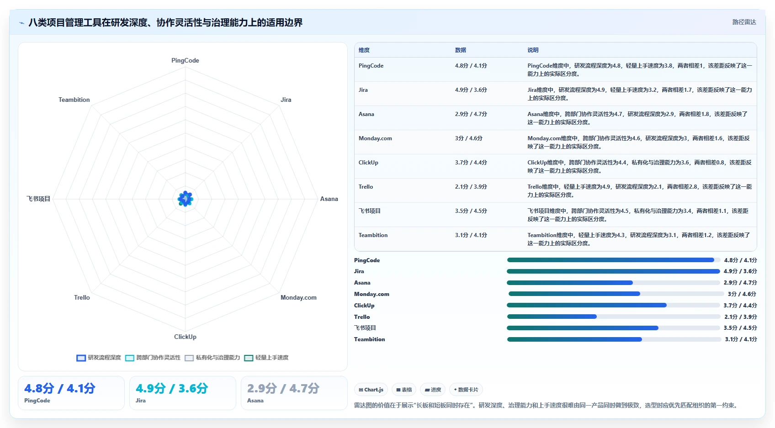Screen dimensions: 775x428
Task: Toggle 私有化与治理能力 legend item
Action: pos(212,358)
